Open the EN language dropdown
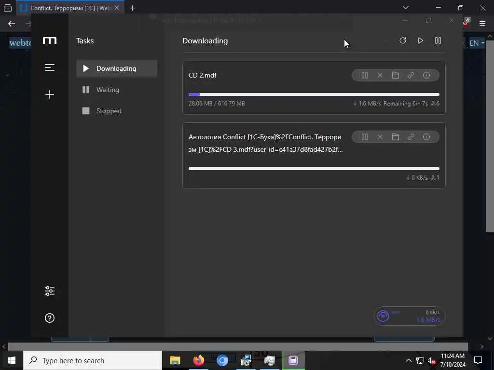494x370 pixels. click(x=477, y=43)
